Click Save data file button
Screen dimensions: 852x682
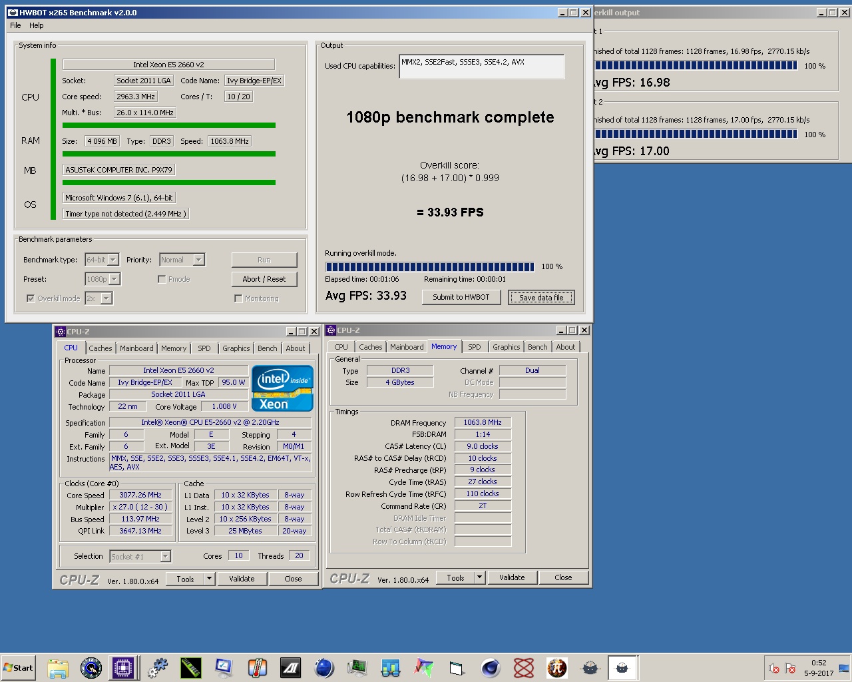pyautogui.click(x=541, y=297)
